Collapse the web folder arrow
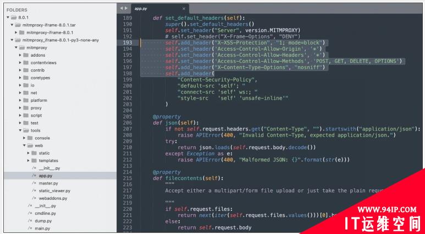 (x=24, y=145)
